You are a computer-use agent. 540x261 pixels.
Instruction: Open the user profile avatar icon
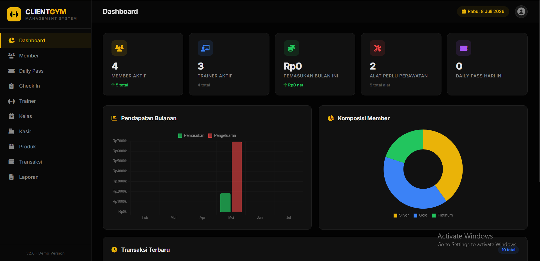(x=521, y=12)
